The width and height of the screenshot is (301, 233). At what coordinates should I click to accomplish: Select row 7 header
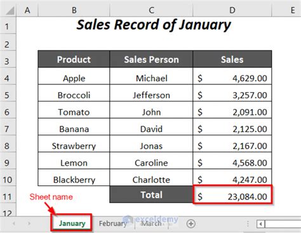pos(8,129)
